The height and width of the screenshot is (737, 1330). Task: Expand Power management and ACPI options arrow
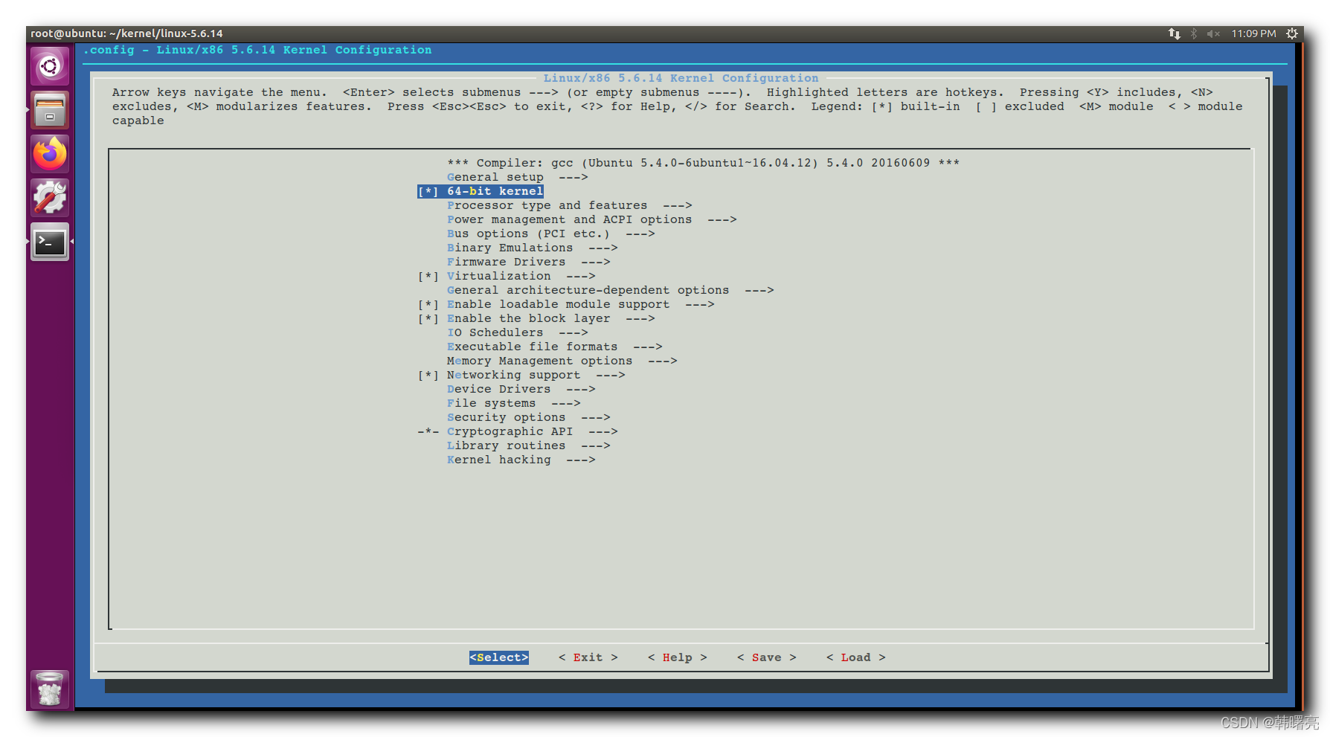(x=722, y=219)
